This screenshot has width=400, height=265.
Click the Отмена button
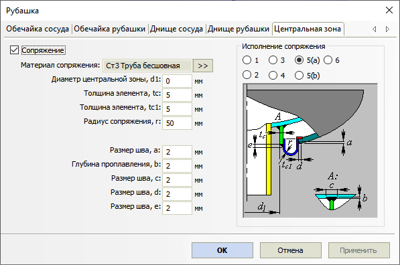pyautogui.click(x=291, y=250)
